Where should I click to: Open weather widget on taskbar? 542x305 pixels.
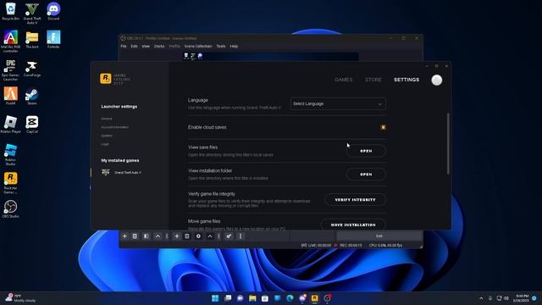pos(20,298)
